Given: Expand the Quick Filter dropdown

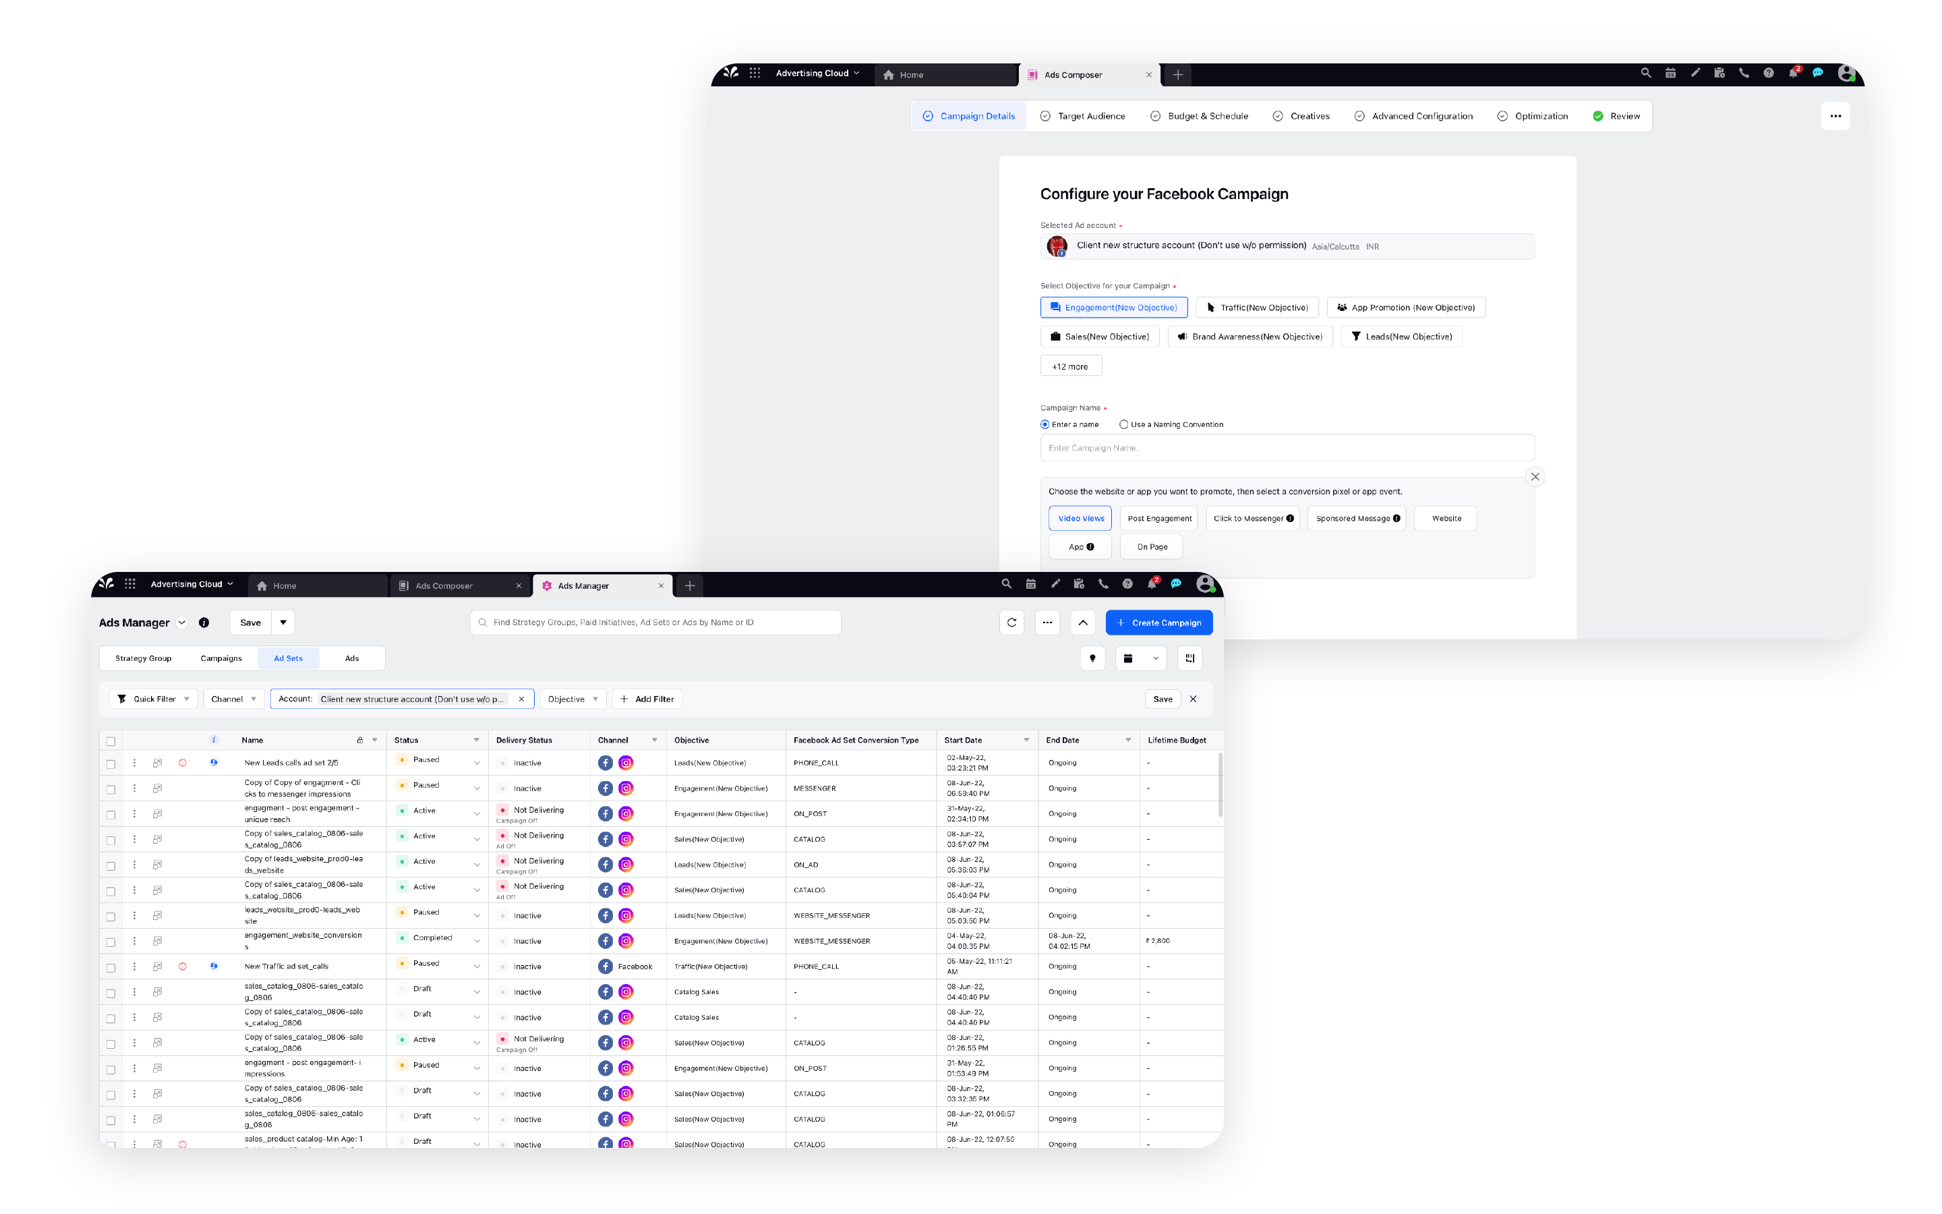Looking at the screenshot, I should click(x=153, y=699).
